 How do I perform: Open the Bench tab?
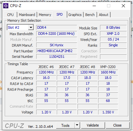[x=90, y=15]
